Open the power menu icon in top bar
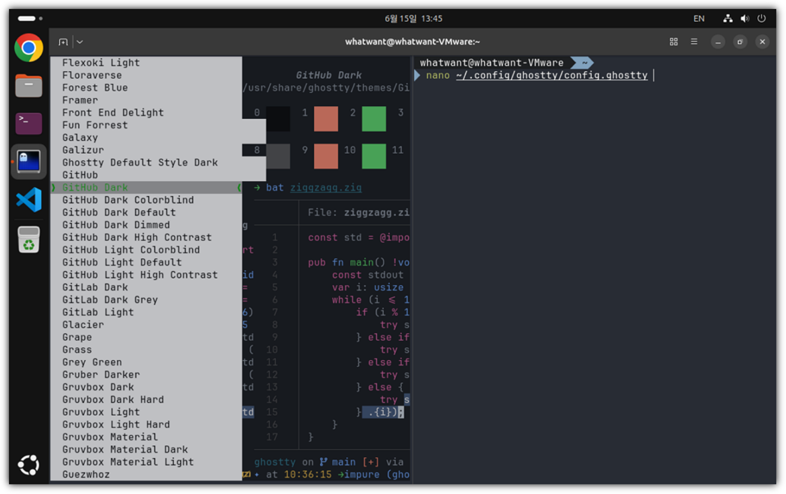Image resolution: width=786 pixels, height=494 pixels. tap(761, 19)
